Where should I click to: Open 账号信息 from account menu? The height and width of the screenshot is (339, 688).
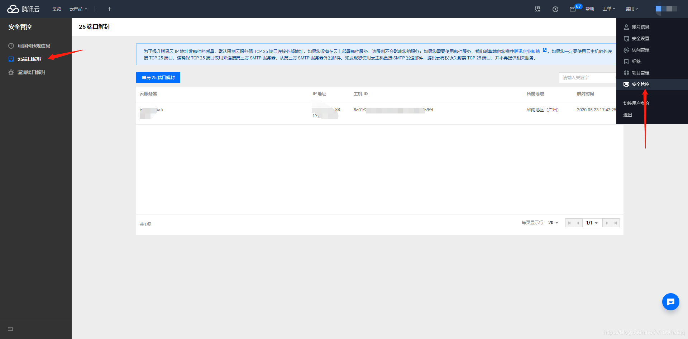[x=640, y=27]
